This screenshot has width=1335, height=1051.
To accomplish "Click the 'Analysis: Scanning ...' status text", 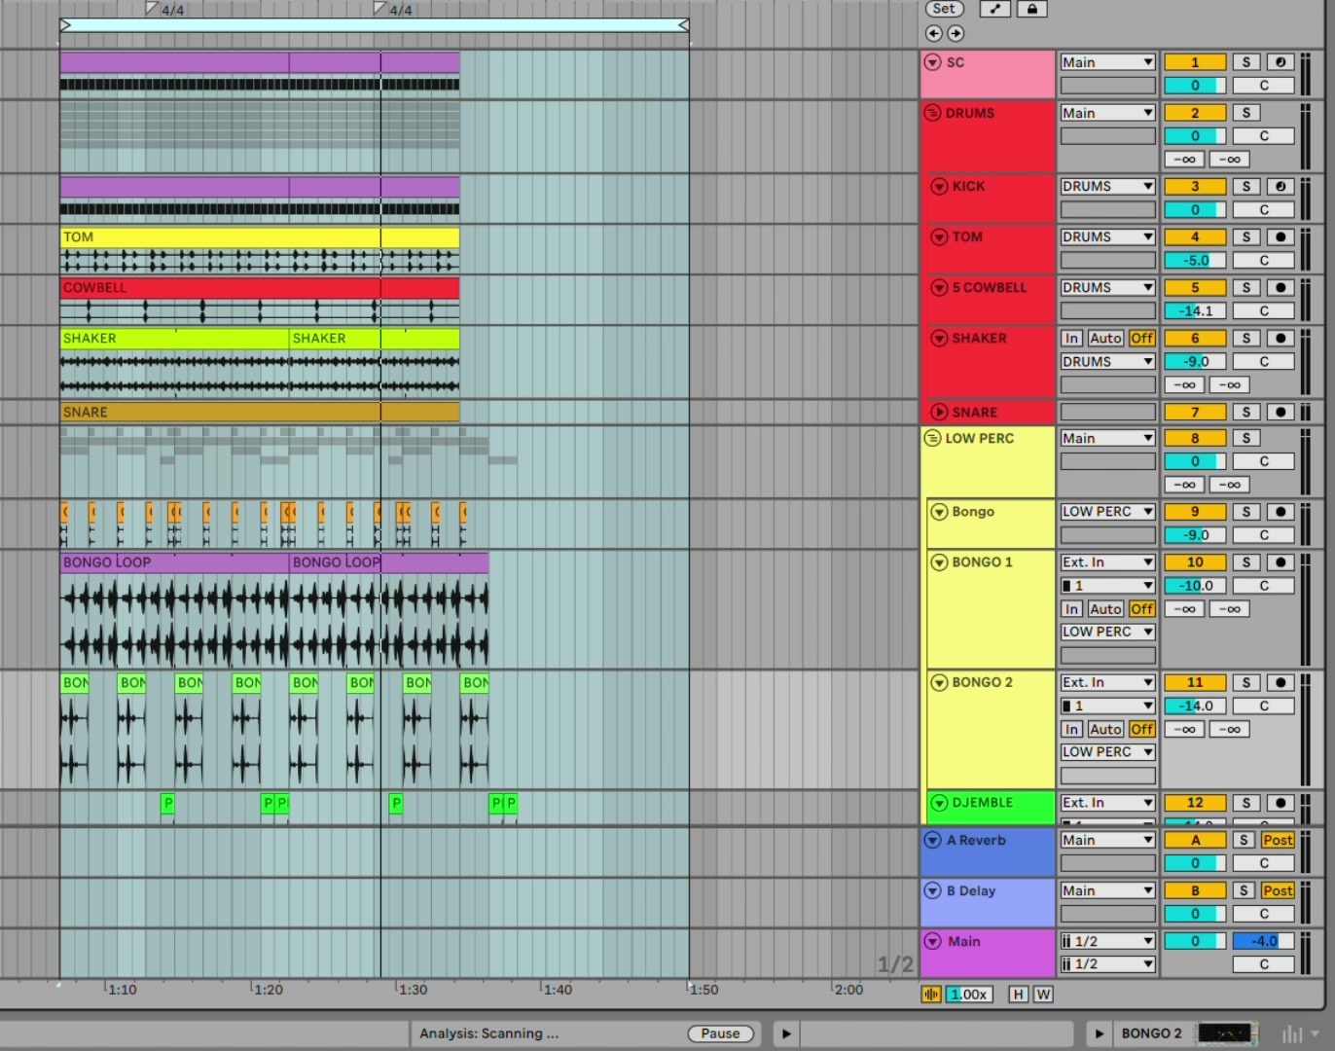I will point(488,1033).
